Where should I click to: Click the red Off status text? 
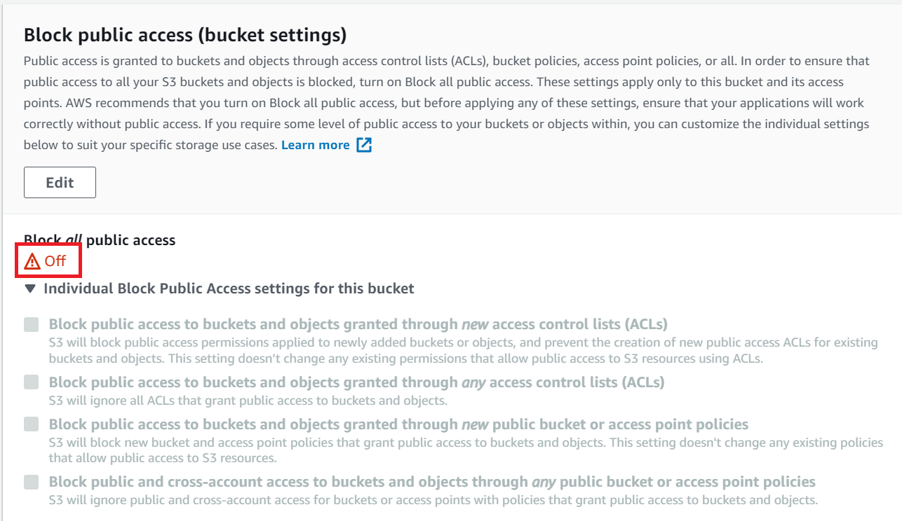pyautogui.click(x=55, y=261)
